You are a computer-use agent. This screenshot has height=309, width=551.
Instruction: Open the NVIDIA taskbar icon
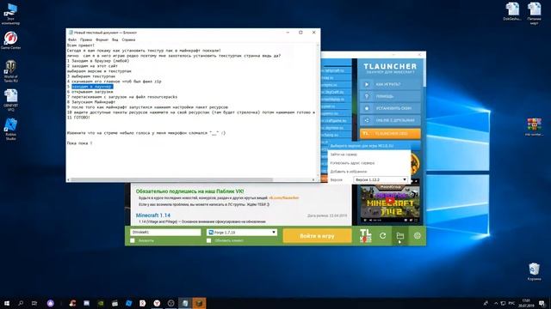(101, 303)
